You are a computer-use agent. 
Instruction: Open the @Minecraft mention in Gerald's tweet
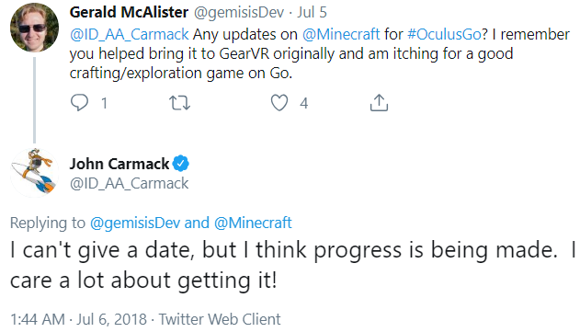click(341, 34)
